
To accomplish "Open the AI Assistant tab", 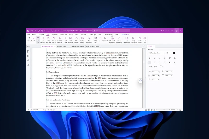I will click(x=125, y=35).
